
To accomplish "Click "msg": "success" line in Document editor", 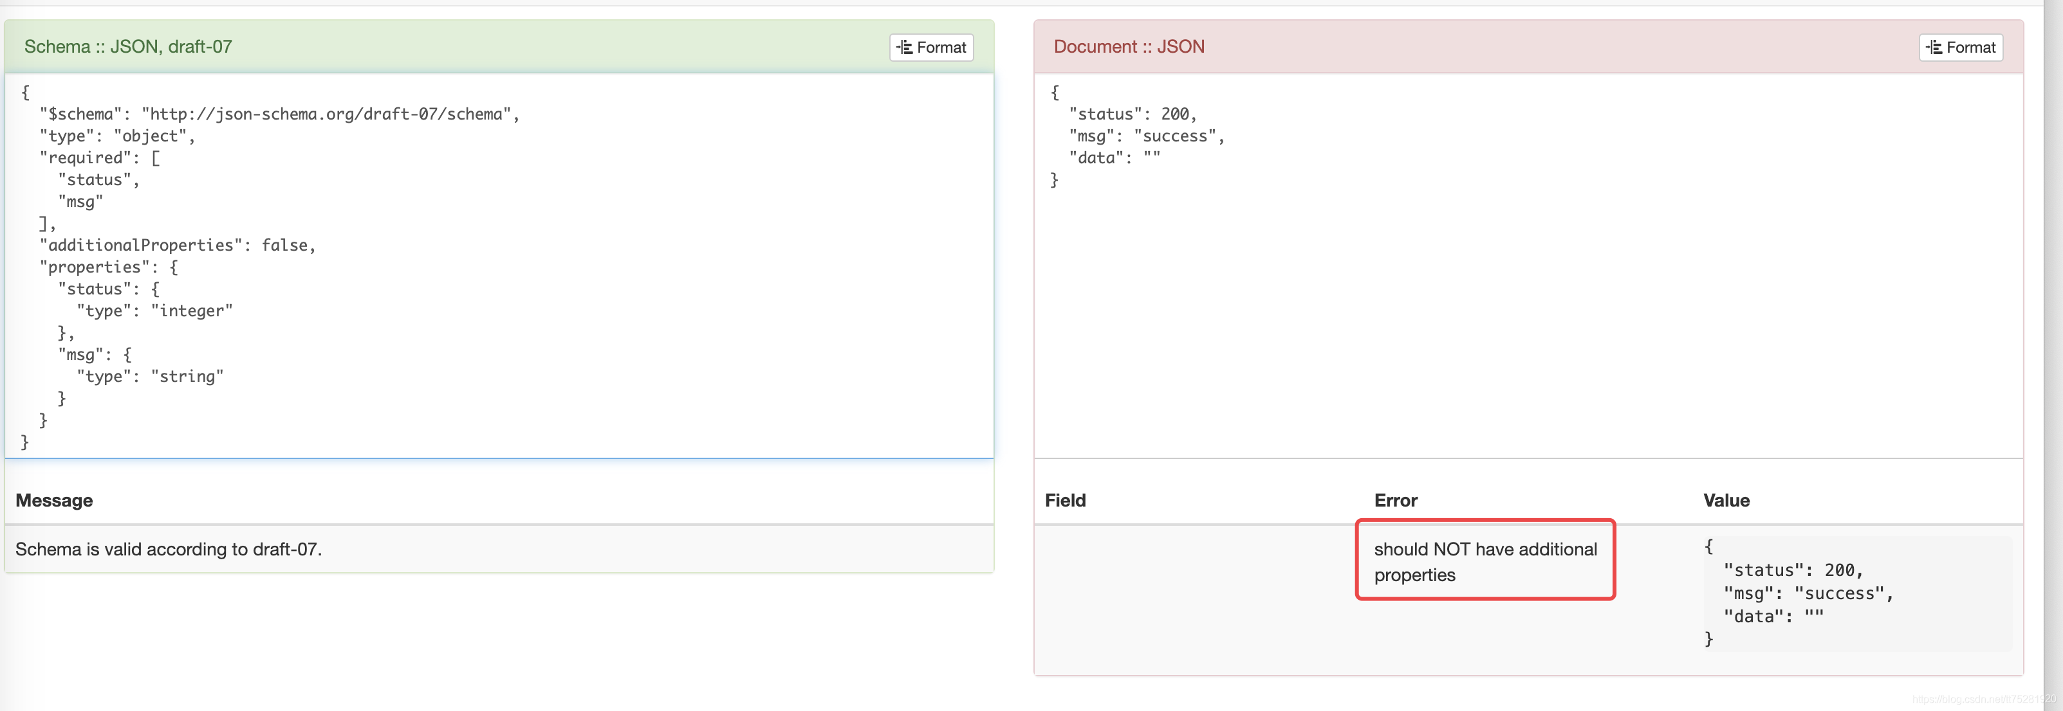I will pyautogui.click(x=1147, y=136).
